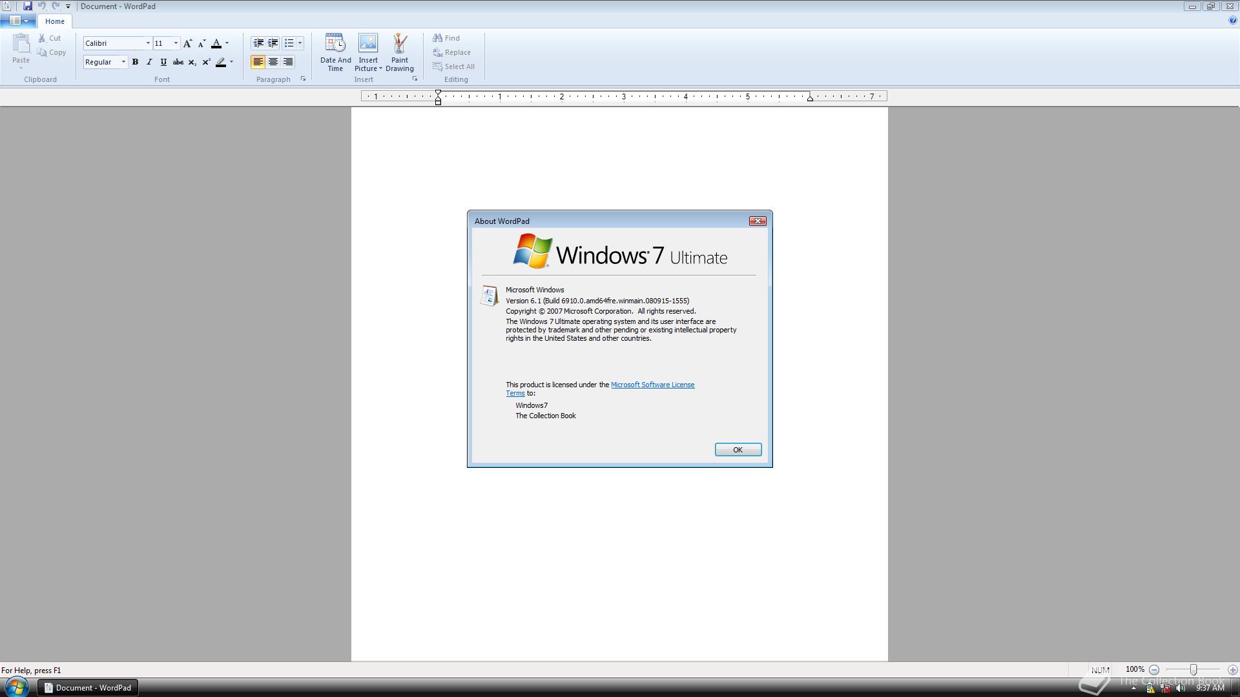Click the Shrink Font icon
1240x697 pixels.
201,43
